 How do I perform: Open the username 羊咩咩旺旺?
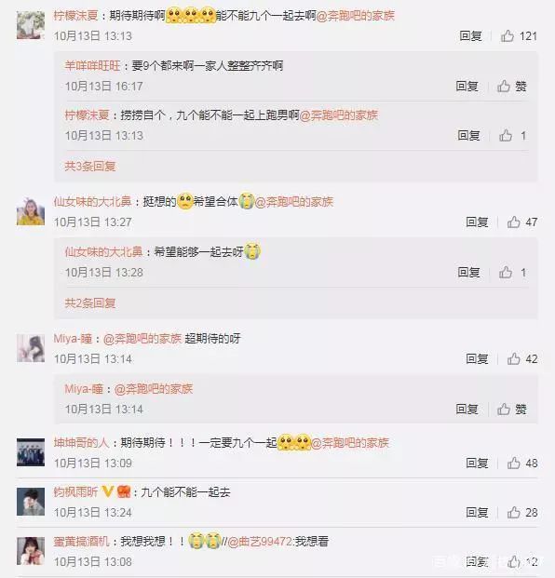(92, 65)
